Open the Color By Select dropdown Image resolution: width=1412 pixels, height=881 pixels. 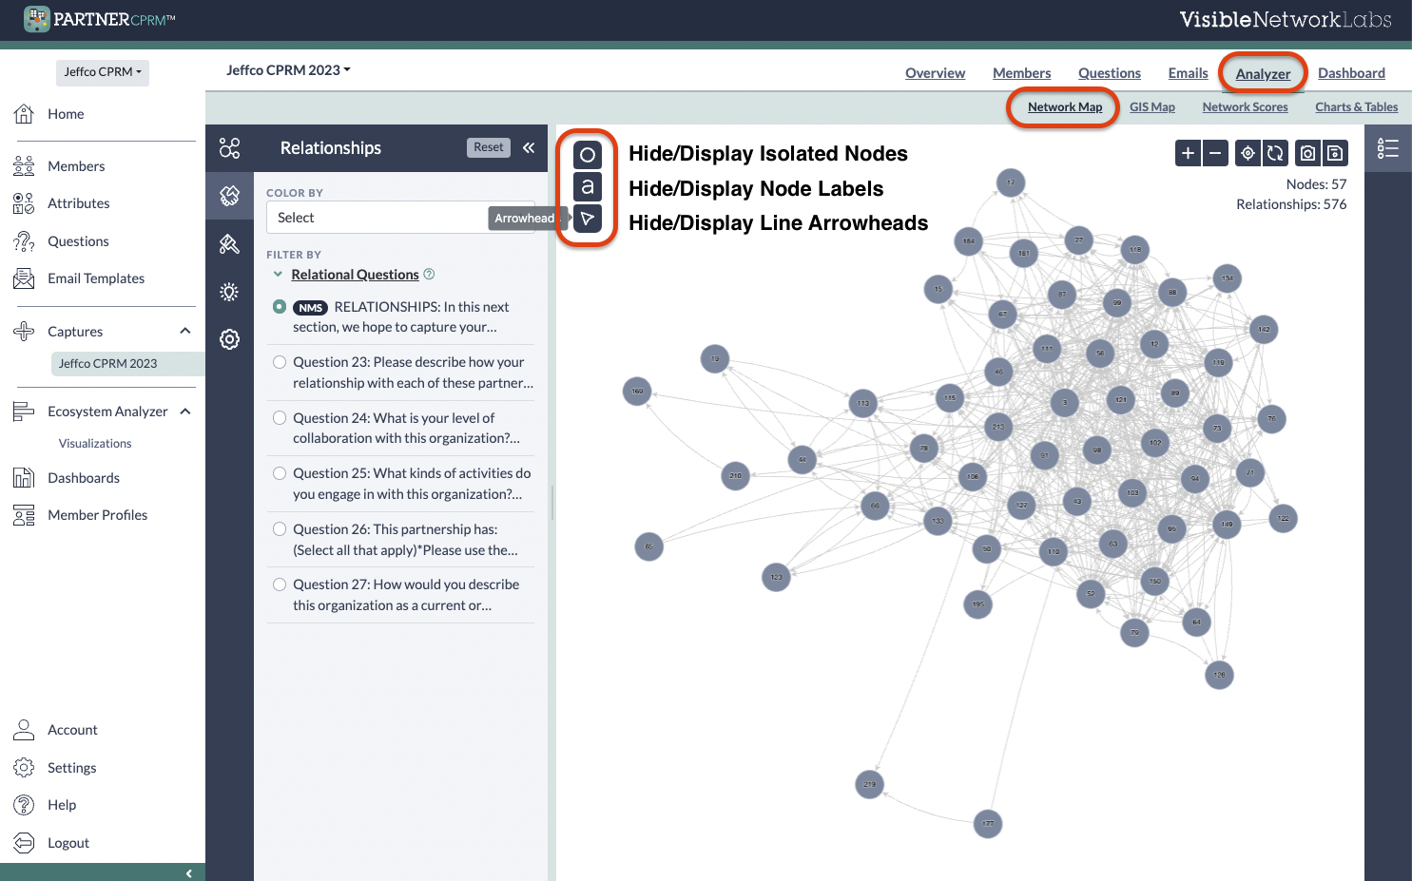click(400, 218)
